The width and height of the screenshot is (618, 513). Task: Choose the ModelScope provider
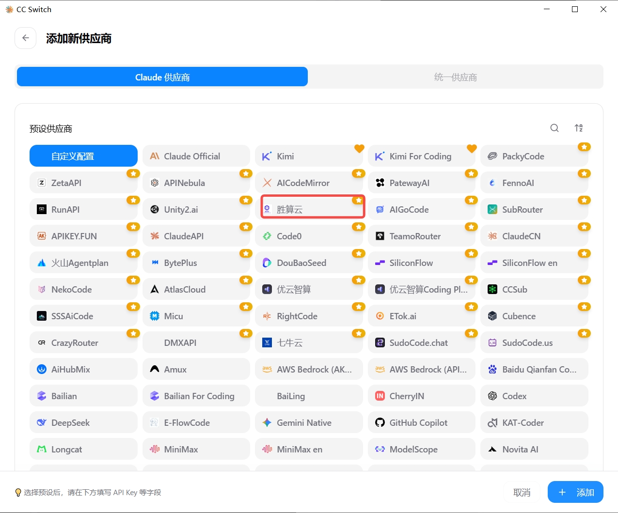pyautogui.click(x=422, y=449)
